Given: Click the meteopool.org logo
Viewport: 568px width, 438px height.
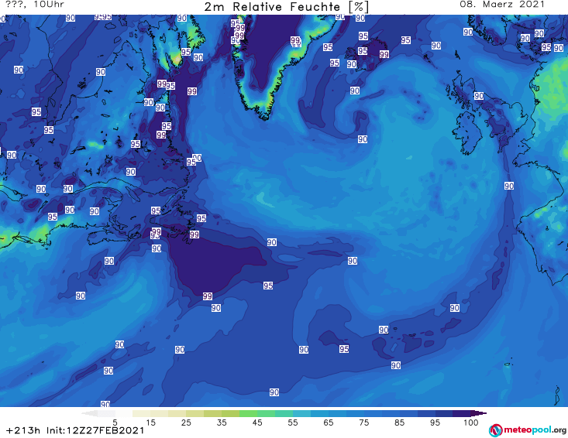Looking at the screenshot, I should tap(527, 430).
